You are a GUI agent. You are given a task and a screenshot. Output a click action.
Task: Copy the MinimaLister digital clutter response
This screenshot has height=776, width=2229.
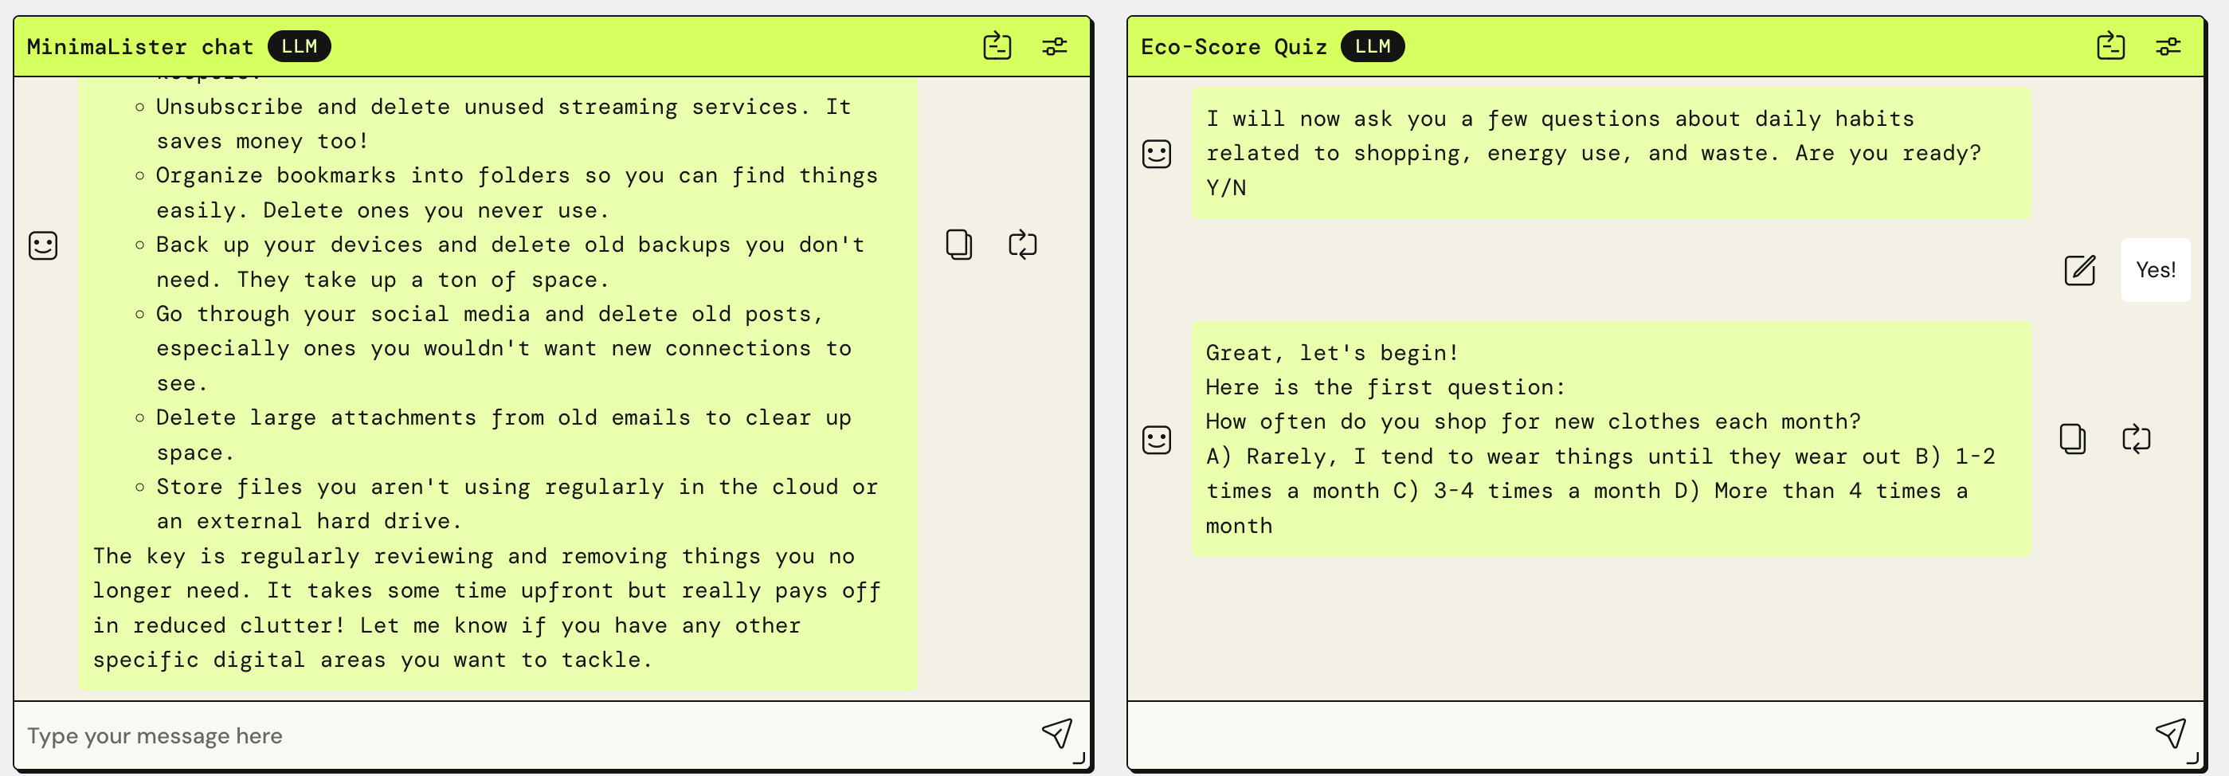958,245
